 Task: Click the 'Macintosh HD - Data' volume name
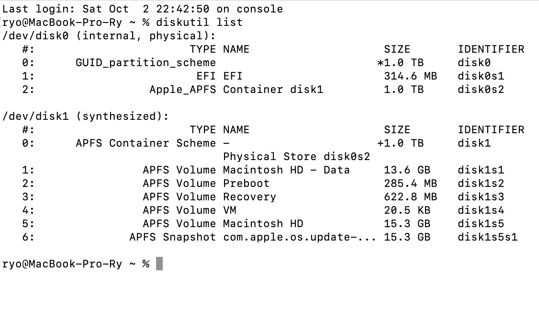coord(286,170)
